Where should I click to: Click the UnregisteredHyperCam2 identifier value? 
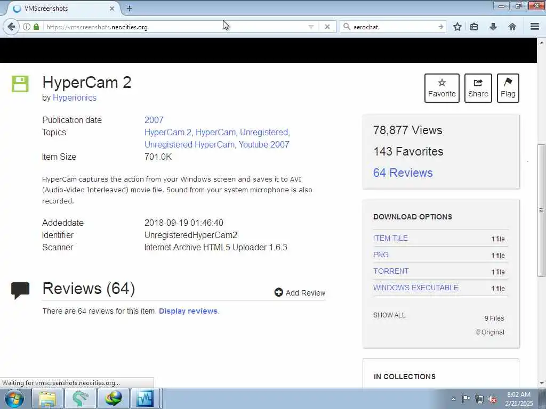(191, 235)
